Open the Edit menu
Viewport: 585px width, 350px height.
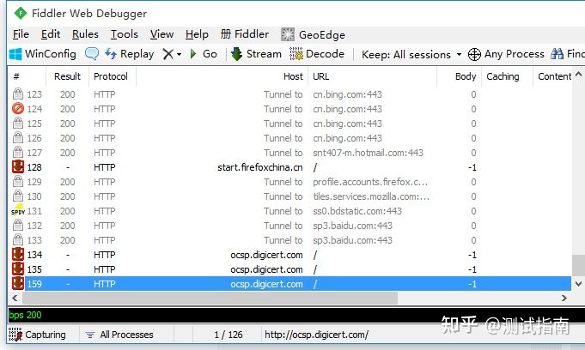[51, 34]
